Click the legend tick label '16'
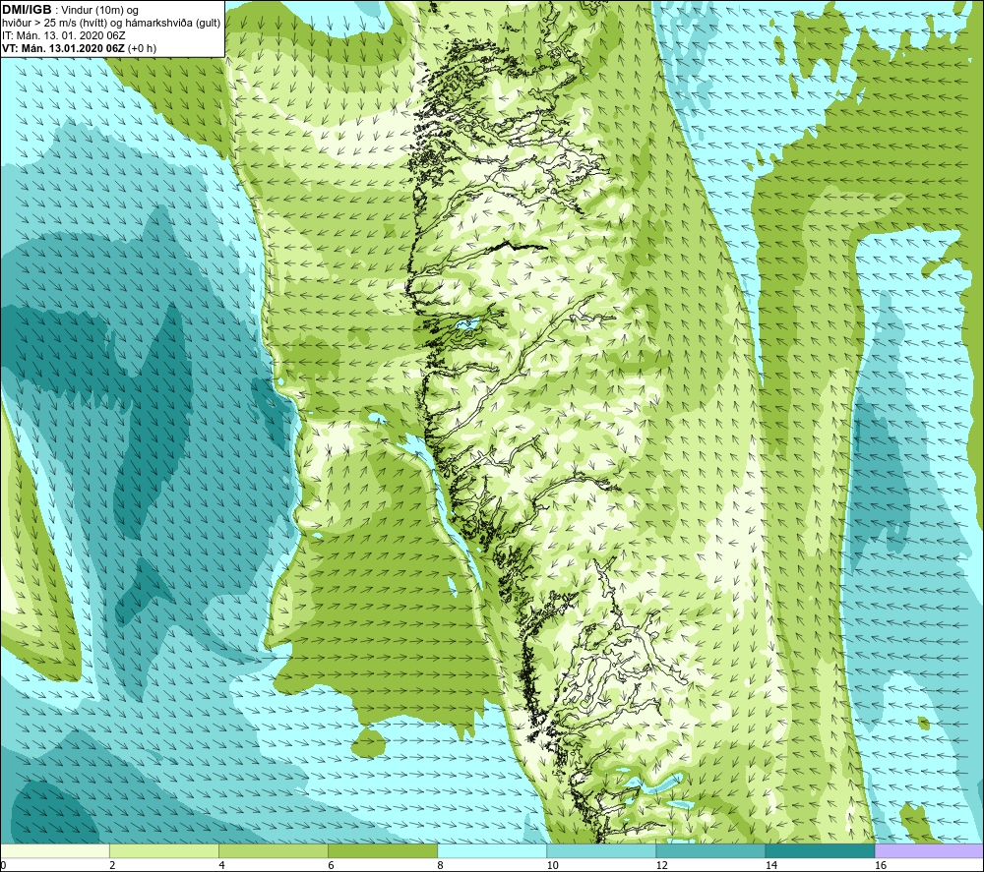 pos(881,865)
